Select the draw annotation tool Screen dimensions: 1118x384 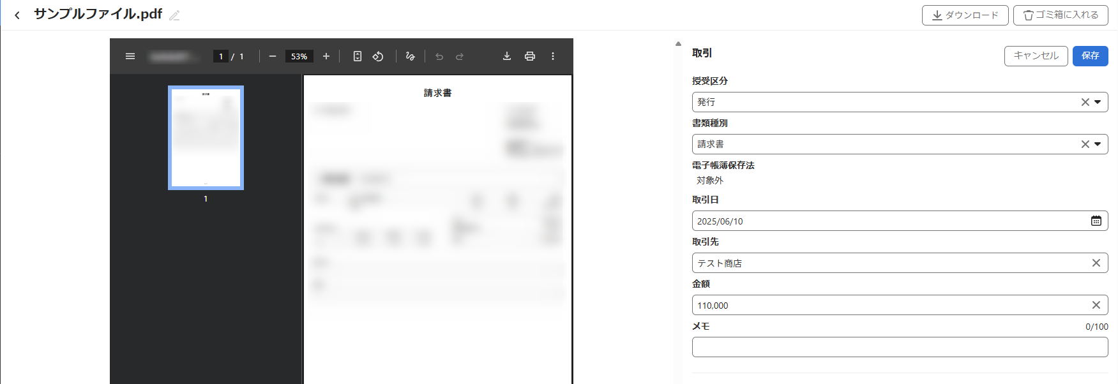point(410,56)
